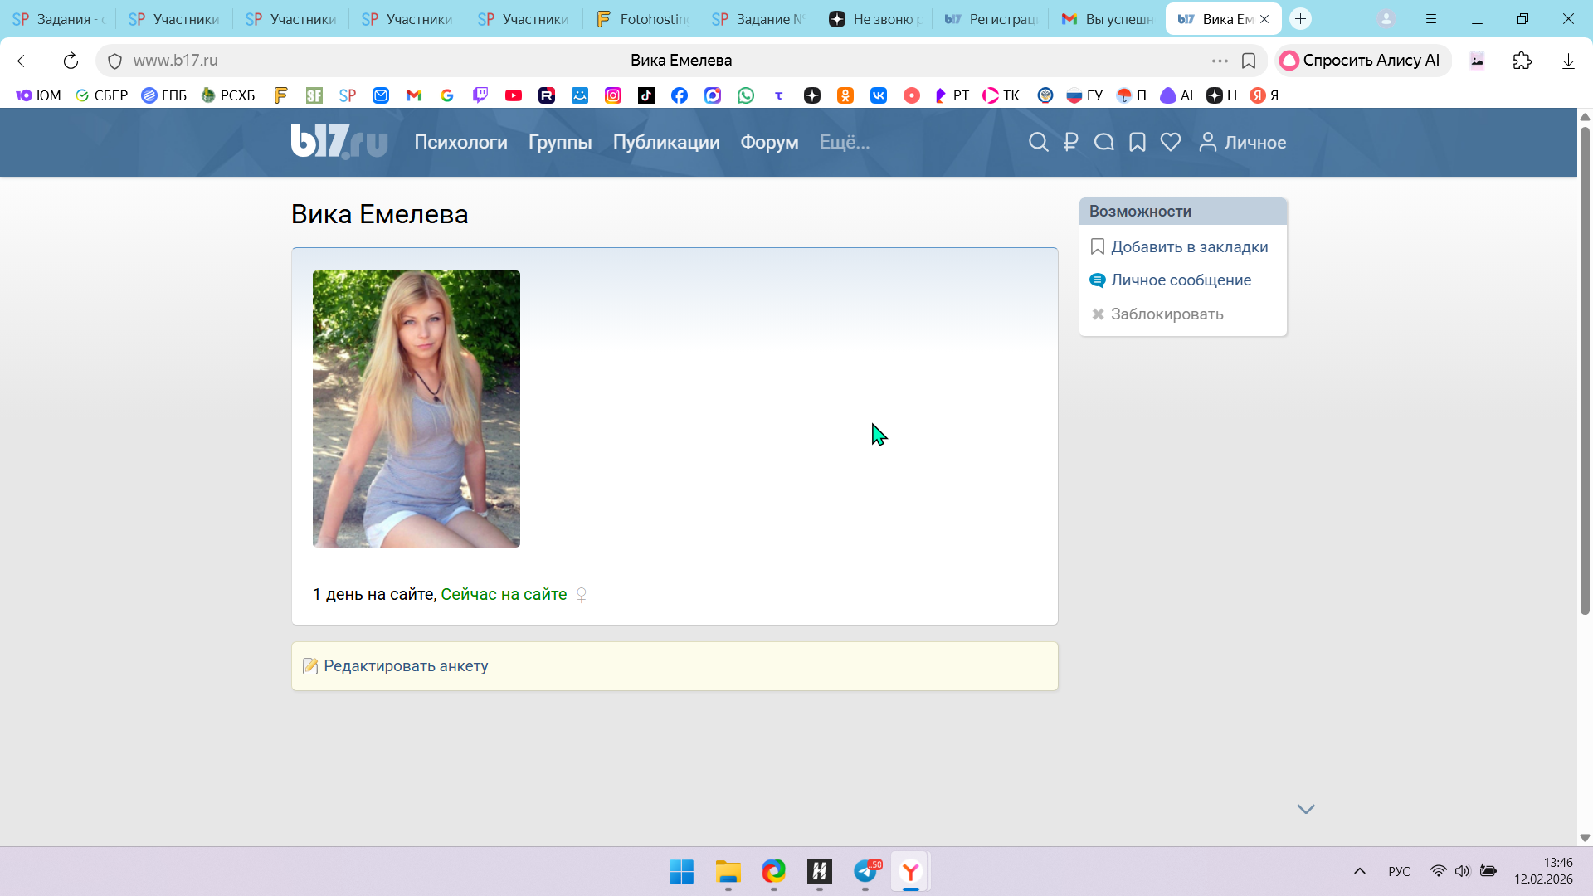Click the profile photo thumbnail
This screenshot has height=896, width=1593.
pyautogui.click(x=417, y=408)
